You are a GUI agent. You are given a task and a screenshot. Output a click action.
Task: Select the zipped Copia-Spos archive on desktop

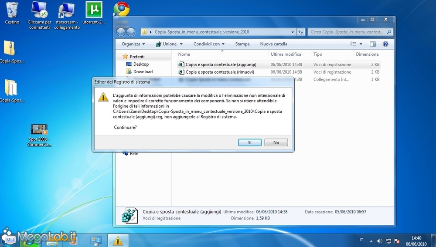click(11, 52)
